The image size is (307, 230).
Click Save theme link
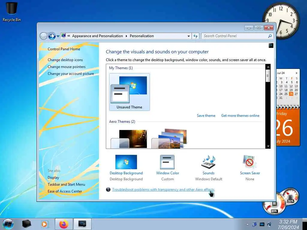point(206,116)
